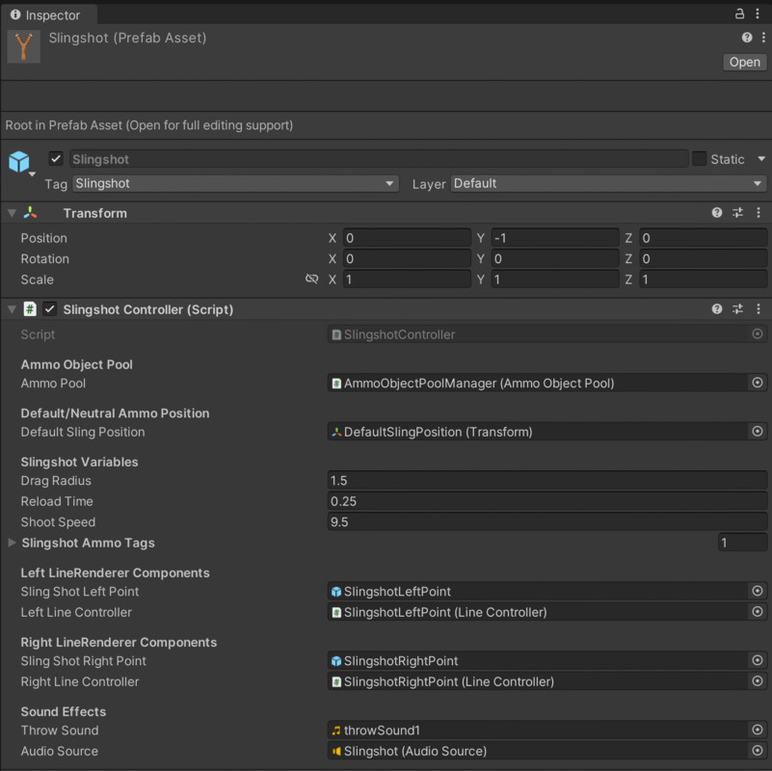Image resolution: width=772 pixels, height=771 pixels.
Task: Click the Rotation Z field
Action: [703, 259]
